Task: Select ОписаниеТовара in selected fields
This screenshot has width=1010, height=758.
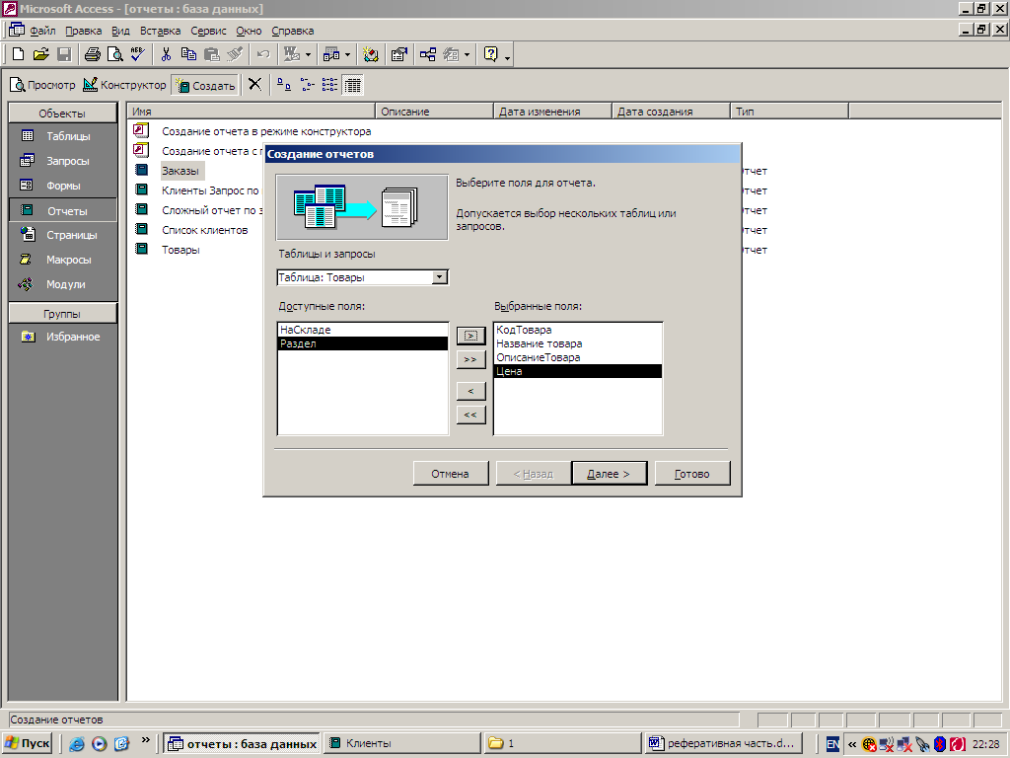Action: tap(578, 357)
